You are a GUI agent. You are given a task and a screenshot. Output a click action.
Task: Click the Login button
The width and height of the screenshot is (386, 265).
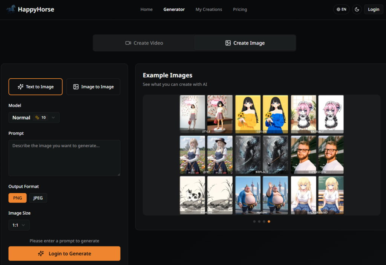373,9
